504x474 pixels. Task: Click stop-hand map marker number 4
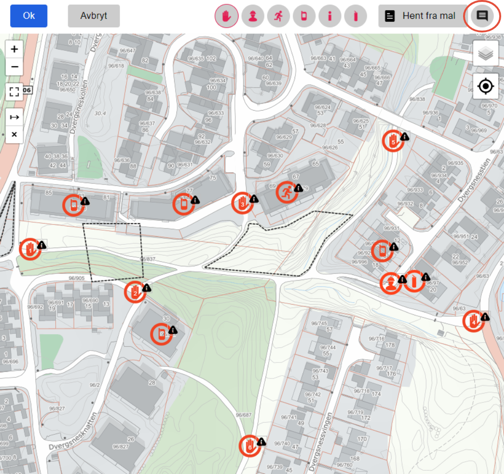coord(473,321)
